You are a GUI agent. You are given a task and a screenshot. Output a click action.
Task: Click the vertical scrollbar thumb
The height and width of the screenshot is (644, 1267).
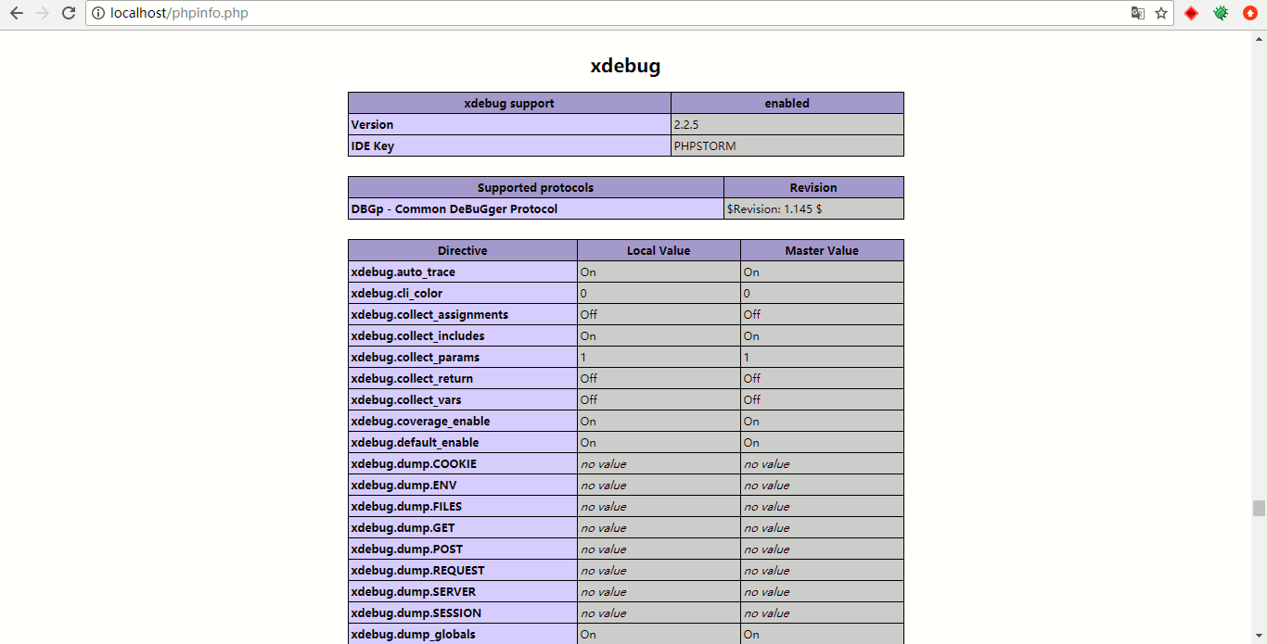coord(1259,508)
